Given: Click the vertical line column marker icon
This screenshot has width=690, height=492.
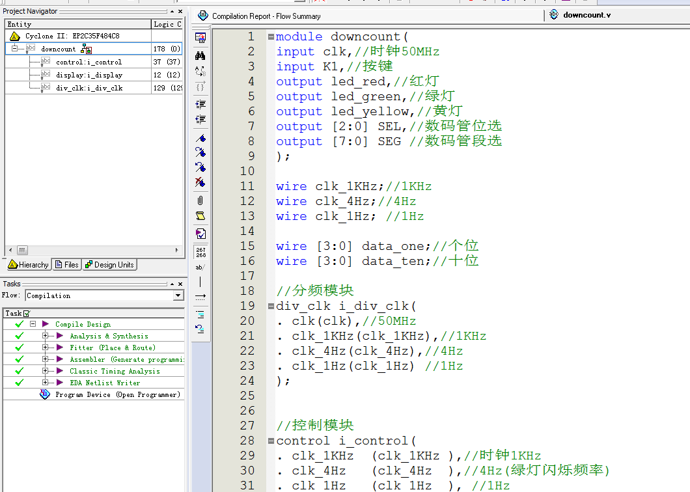Looking at the screenshot, I should pyautogui.click(x=200, y=282).
